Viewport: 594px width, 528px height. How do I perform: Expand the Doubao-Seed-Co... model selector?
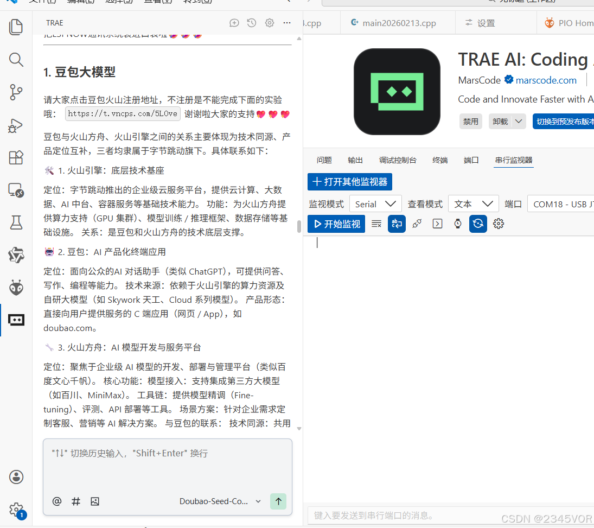tap(220, 501)
